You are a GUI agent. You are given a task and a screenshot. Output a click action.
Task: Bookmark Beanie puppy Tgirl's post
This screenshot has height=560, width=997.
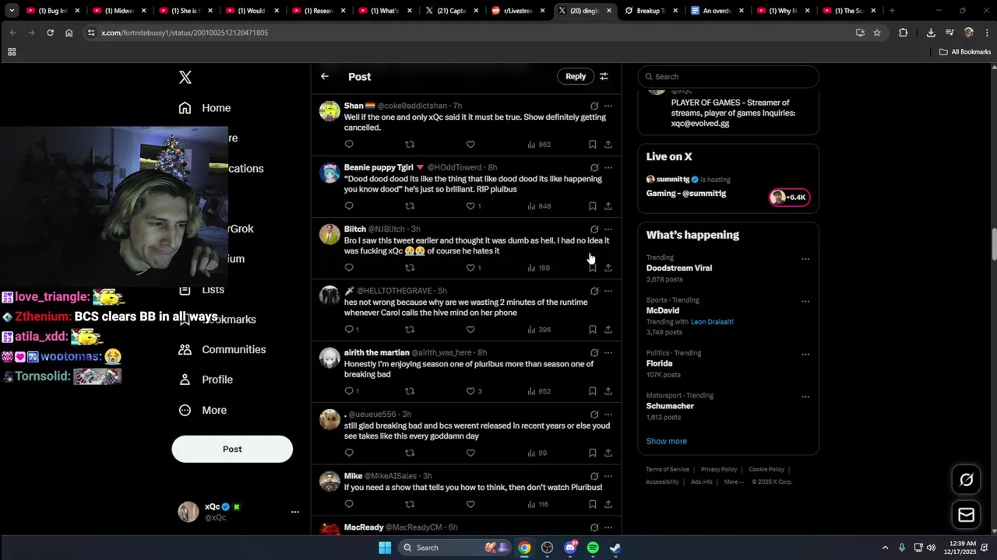point(593,206)
